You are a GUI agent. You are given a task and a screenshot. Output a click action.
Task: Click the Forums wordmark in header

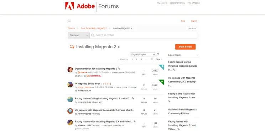109,6
